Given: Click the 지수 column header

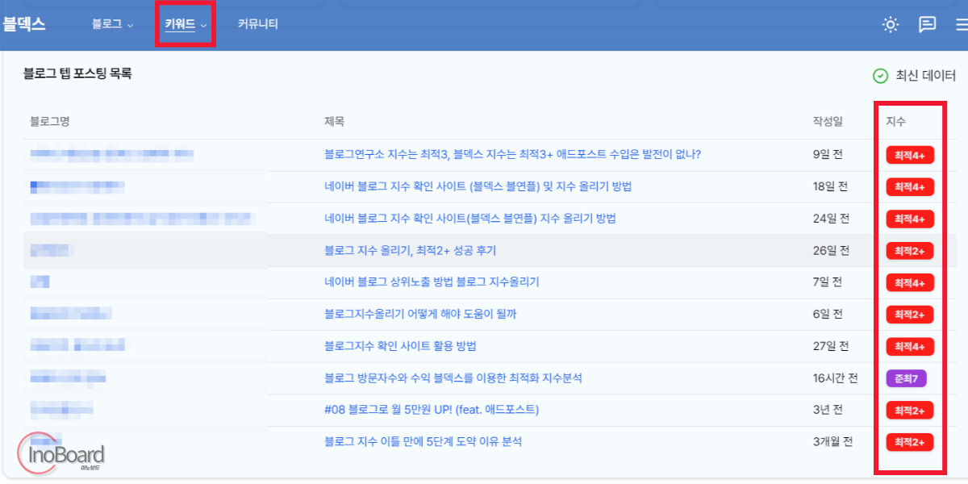Looking at the screenshot, I should [895, 122].
